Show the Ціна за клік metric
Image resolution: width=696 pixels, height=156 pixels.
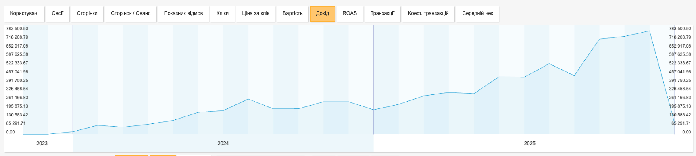pyautogui.click(x=256, y=13)
